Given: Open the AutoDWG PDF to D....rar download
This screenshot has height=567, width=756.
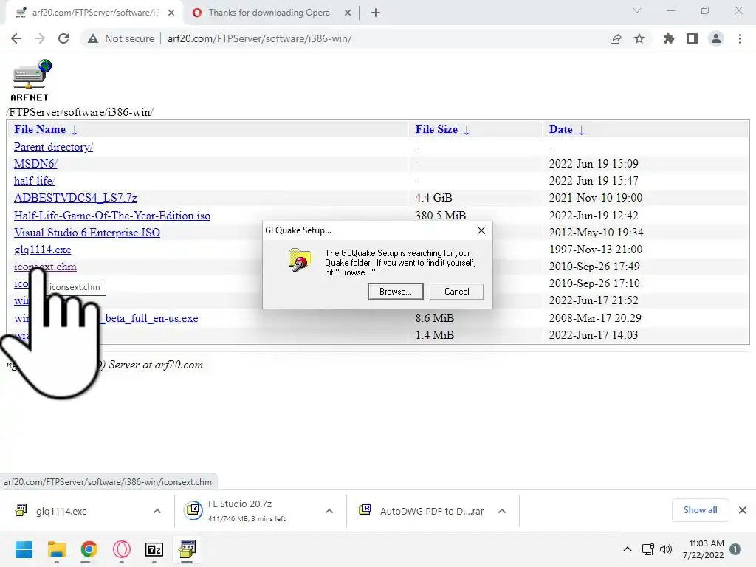Looking at the screenshot, I should tap(431, 511).
